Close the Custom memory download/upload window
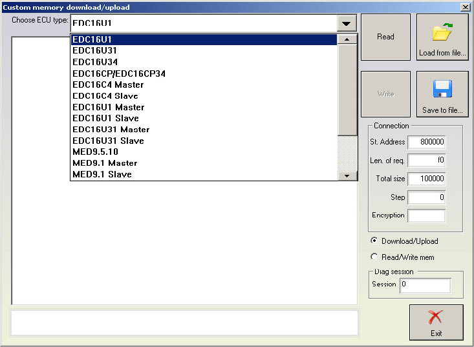Image resolution: width=474 pixels, height=347 pixels. (x=465, y=7)
